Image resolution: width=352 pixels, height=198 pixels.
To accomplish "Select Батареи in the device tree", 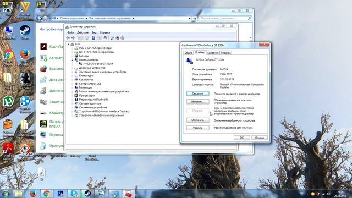I will coord(84,56).
